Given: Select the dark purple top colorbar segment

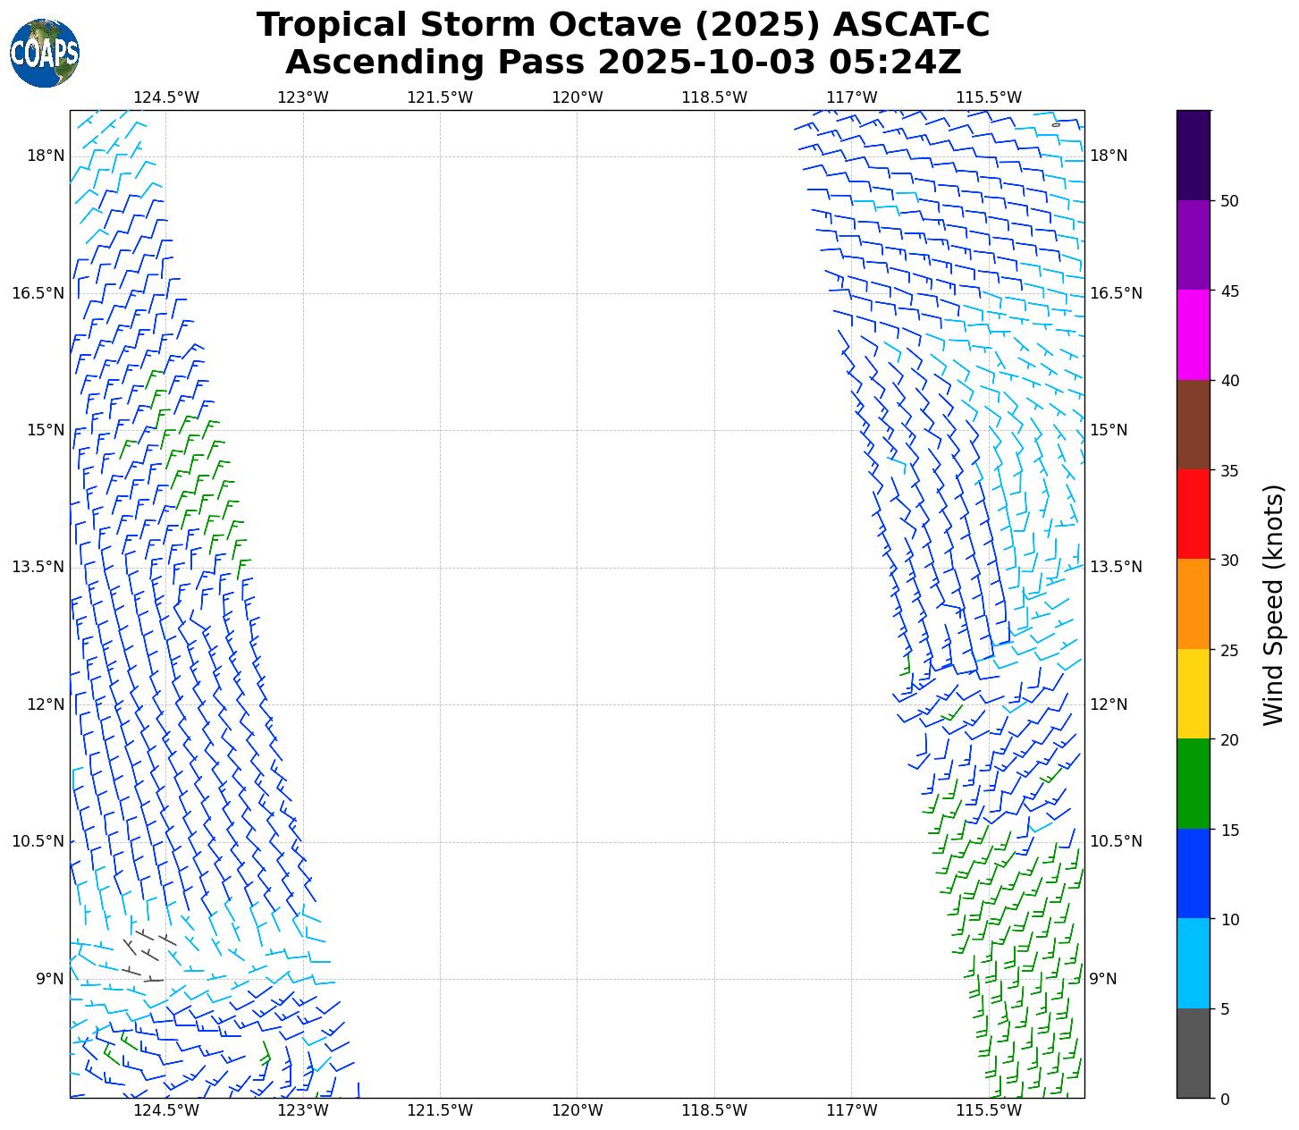Looking at the screenshot, I should [x=1193, y=155].
